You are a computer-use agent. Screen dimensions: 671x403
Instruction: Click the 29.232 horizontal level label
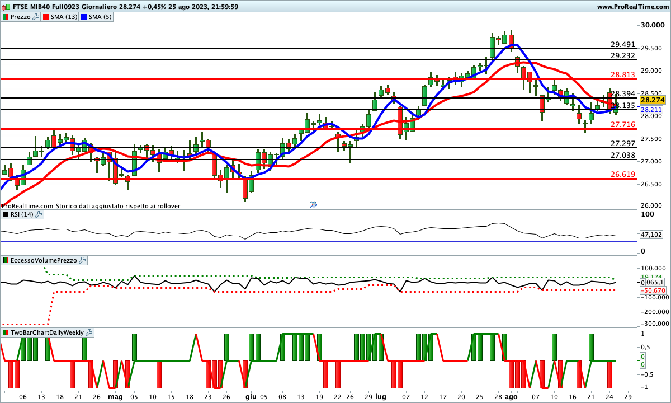coord(622,55)
